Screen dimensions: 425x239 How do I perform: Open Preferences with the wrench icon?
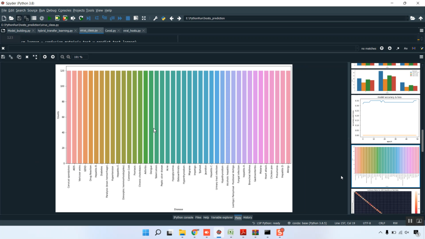pos(155,18)
